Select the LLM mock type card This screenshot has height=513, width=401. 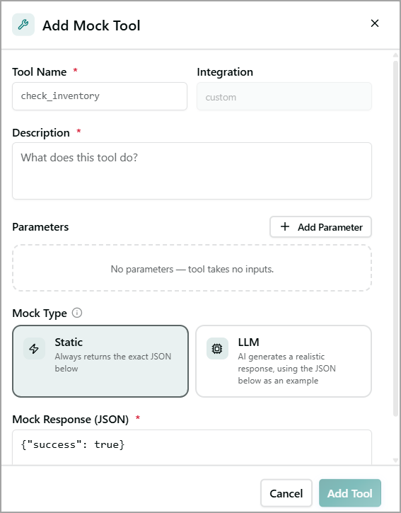[284, 361]
